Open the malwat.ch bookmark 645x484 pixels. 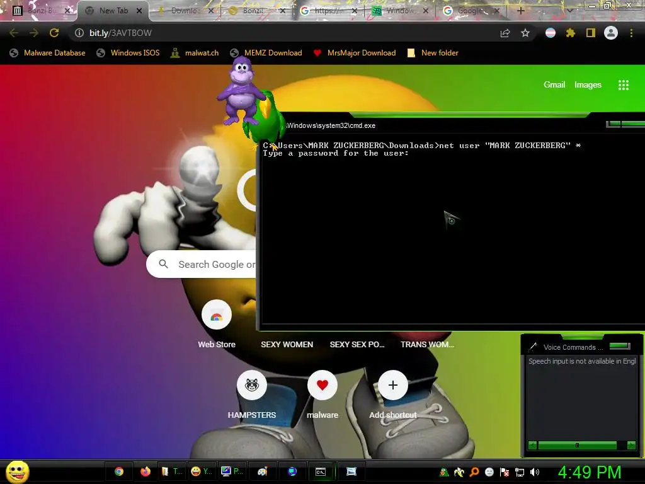195,53
